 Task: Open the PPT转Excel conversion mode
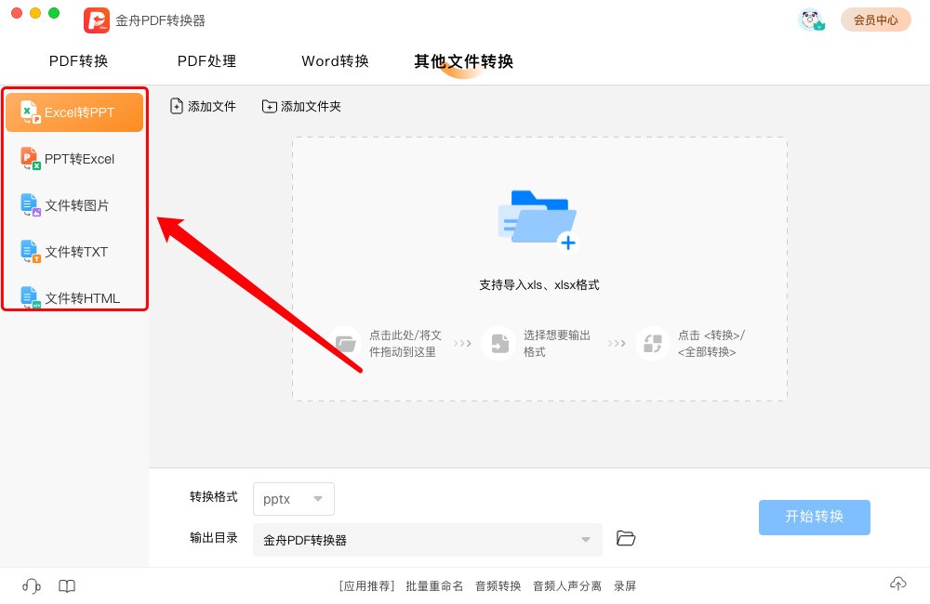tap(74, 158)
